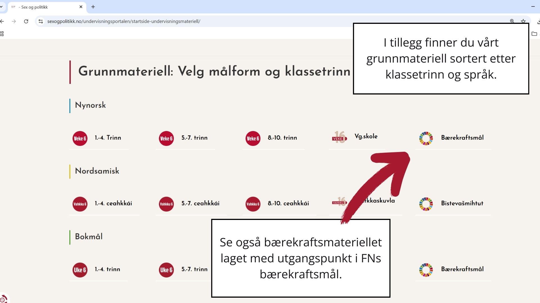Click the SDG wheel icon in the Bokmål row
The width and height of the screenshot is (540, 303).
[x=426, y=270]
